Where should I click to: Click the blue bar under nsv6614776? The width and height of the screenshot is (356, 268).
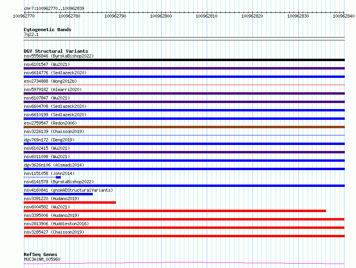[184, 77]
